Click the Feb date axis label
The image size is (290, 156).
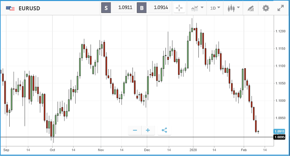coord(244,150)
